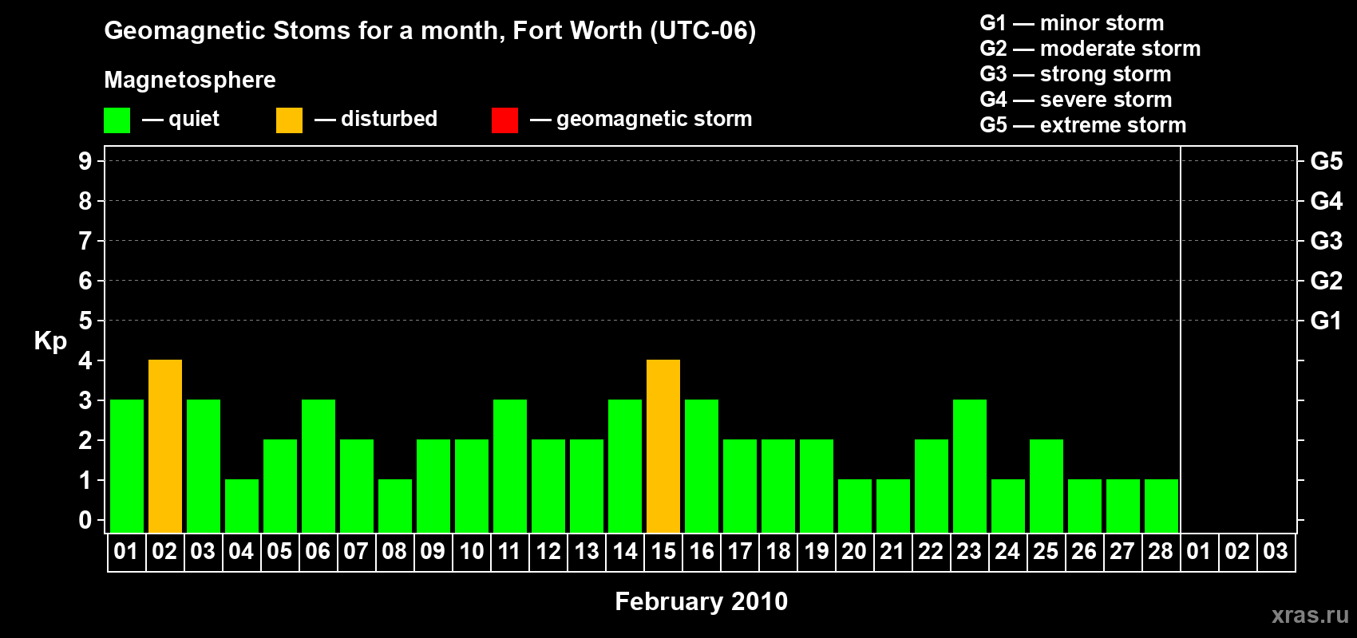Click the Kp value 5 on left axis
The width and height of the screenshot is (1357, 638).
[x=85, y=321]
